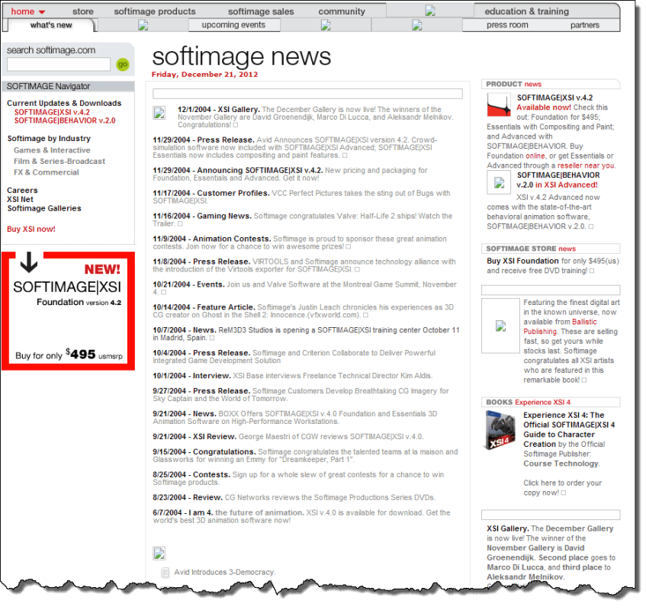Open SOFTIMAGE|BEHAVIOR v.2.0 download link in Navigator
Screen dimensions: 646x610
(65, 120)
